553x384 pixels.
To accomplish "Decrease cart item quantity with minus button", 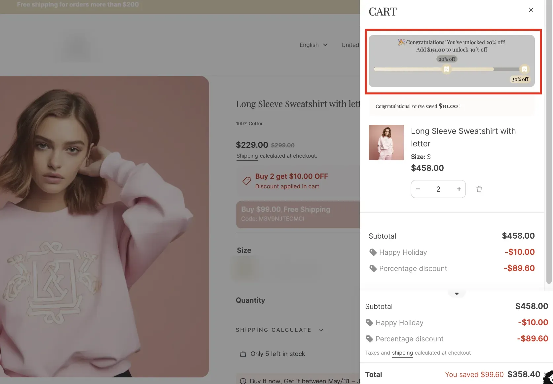I will coord(418,189).
